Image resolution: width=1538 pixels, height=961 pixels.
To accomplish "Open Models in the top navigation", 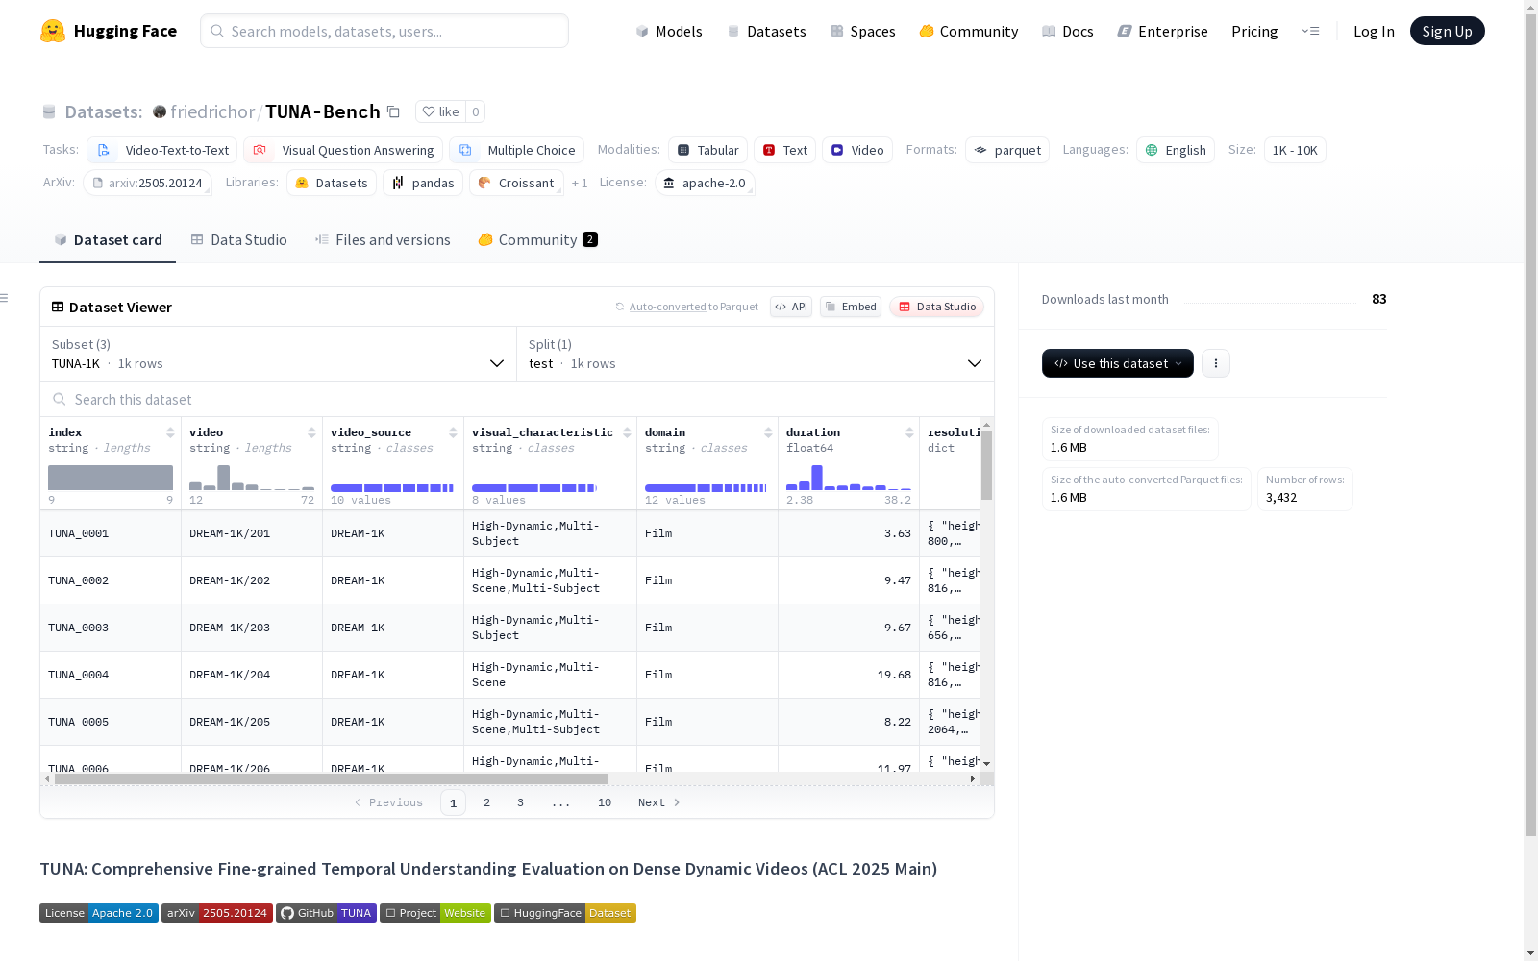I will pos(669,31).
